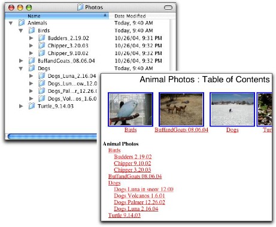
Task: Follow the Birds link in contents list
Action: [x=114, y=150]
